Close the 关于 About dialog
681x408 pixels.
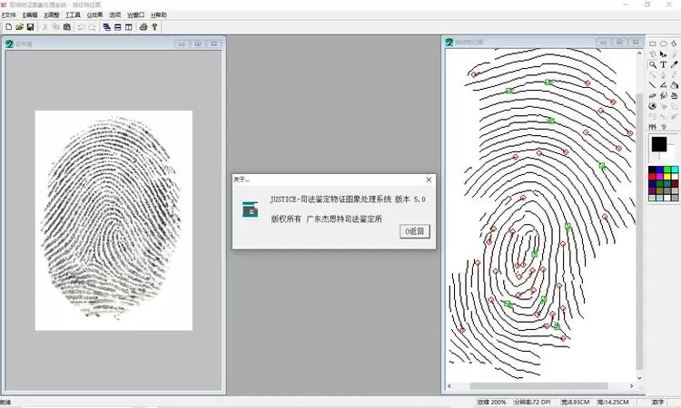(x=428, y=180)
